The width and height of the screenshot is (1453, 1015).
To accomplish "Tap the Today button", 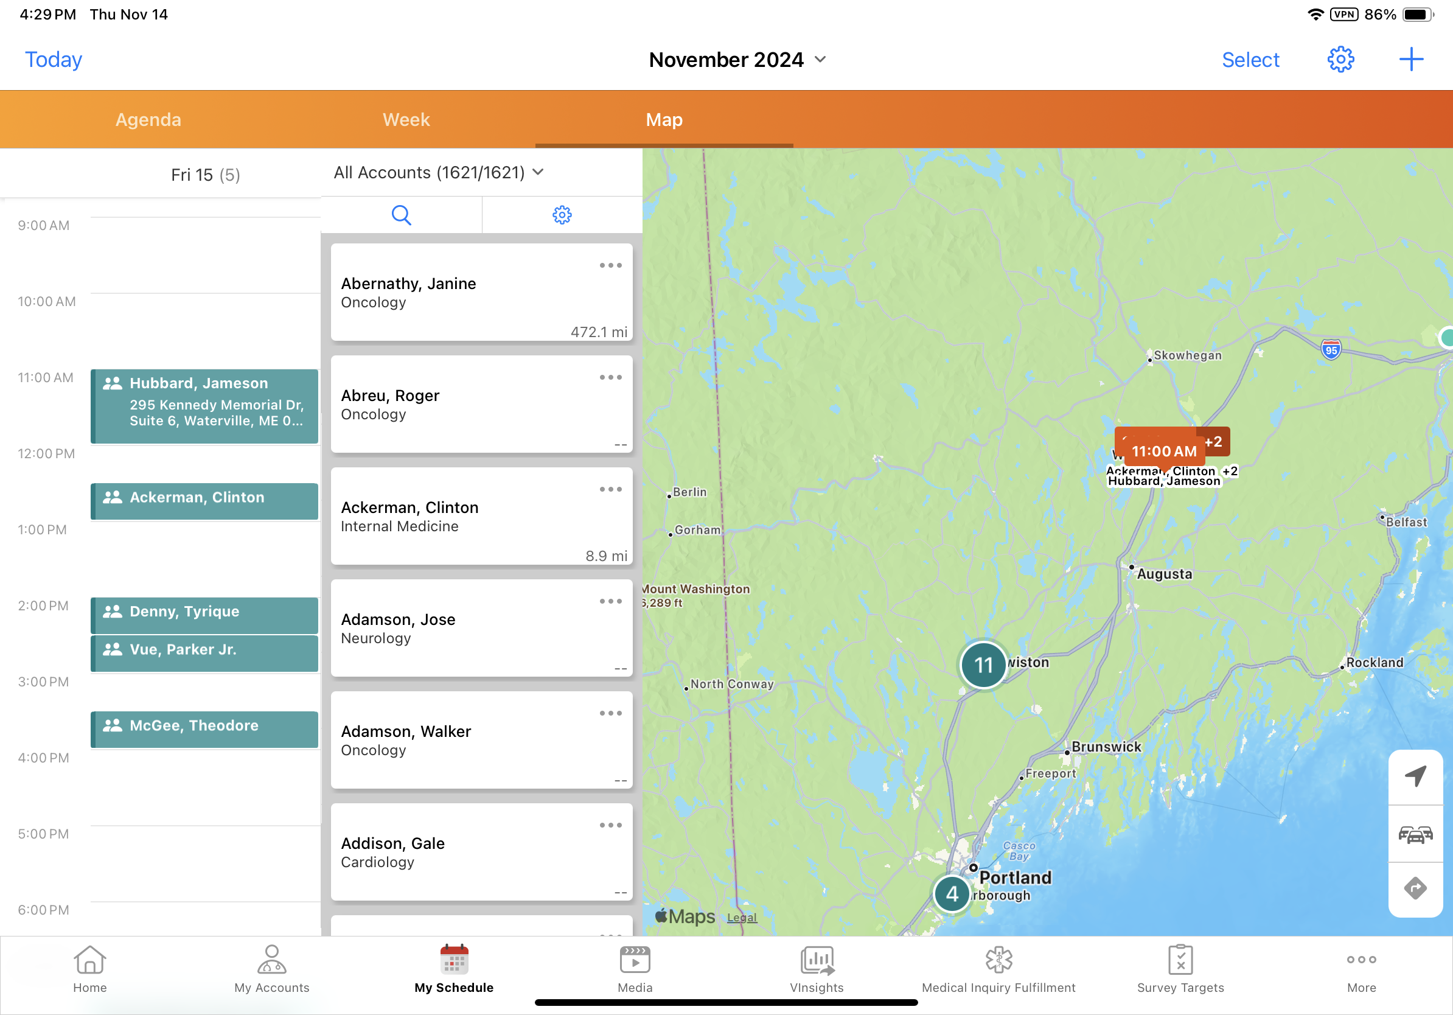I will point(53,60).
